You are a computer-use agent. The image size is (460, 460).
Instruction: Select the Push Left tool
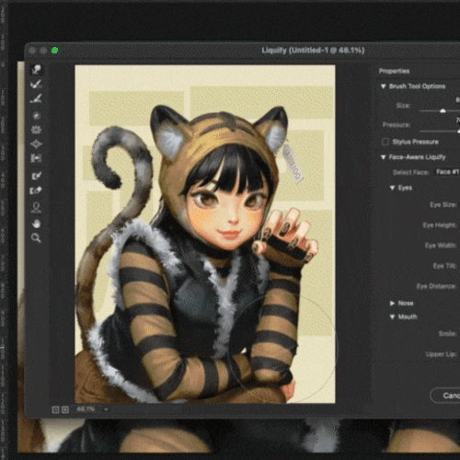(36, 158)
